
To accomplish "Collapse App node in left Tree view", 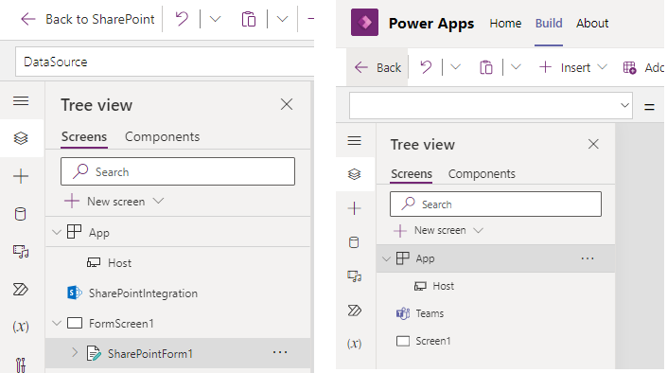I will coord(57,233).
